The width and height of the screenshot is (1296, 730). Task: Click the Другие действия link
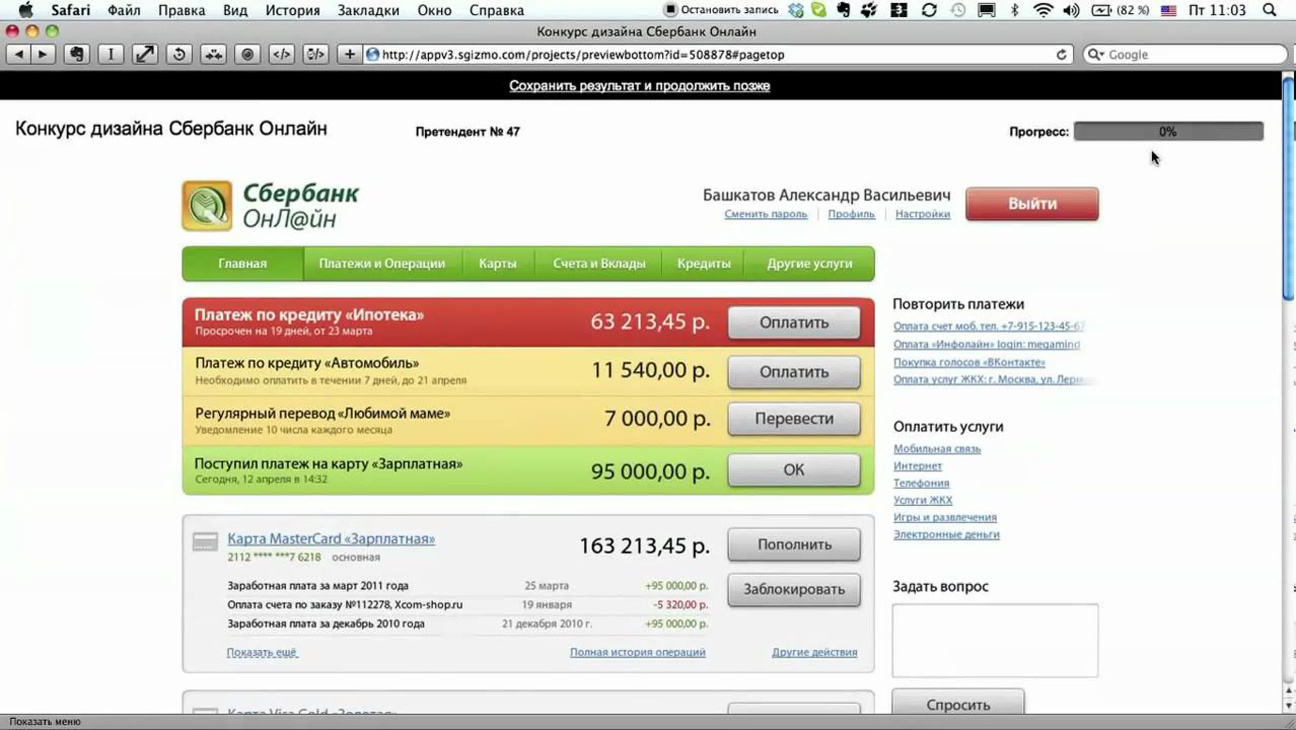tap(814, 652)
